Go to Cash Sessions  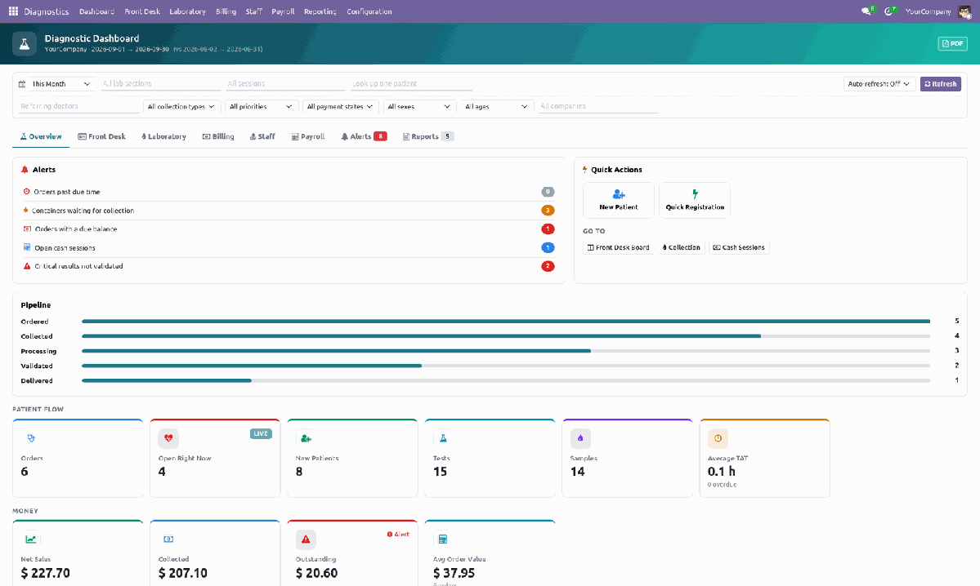coord(739,248)
